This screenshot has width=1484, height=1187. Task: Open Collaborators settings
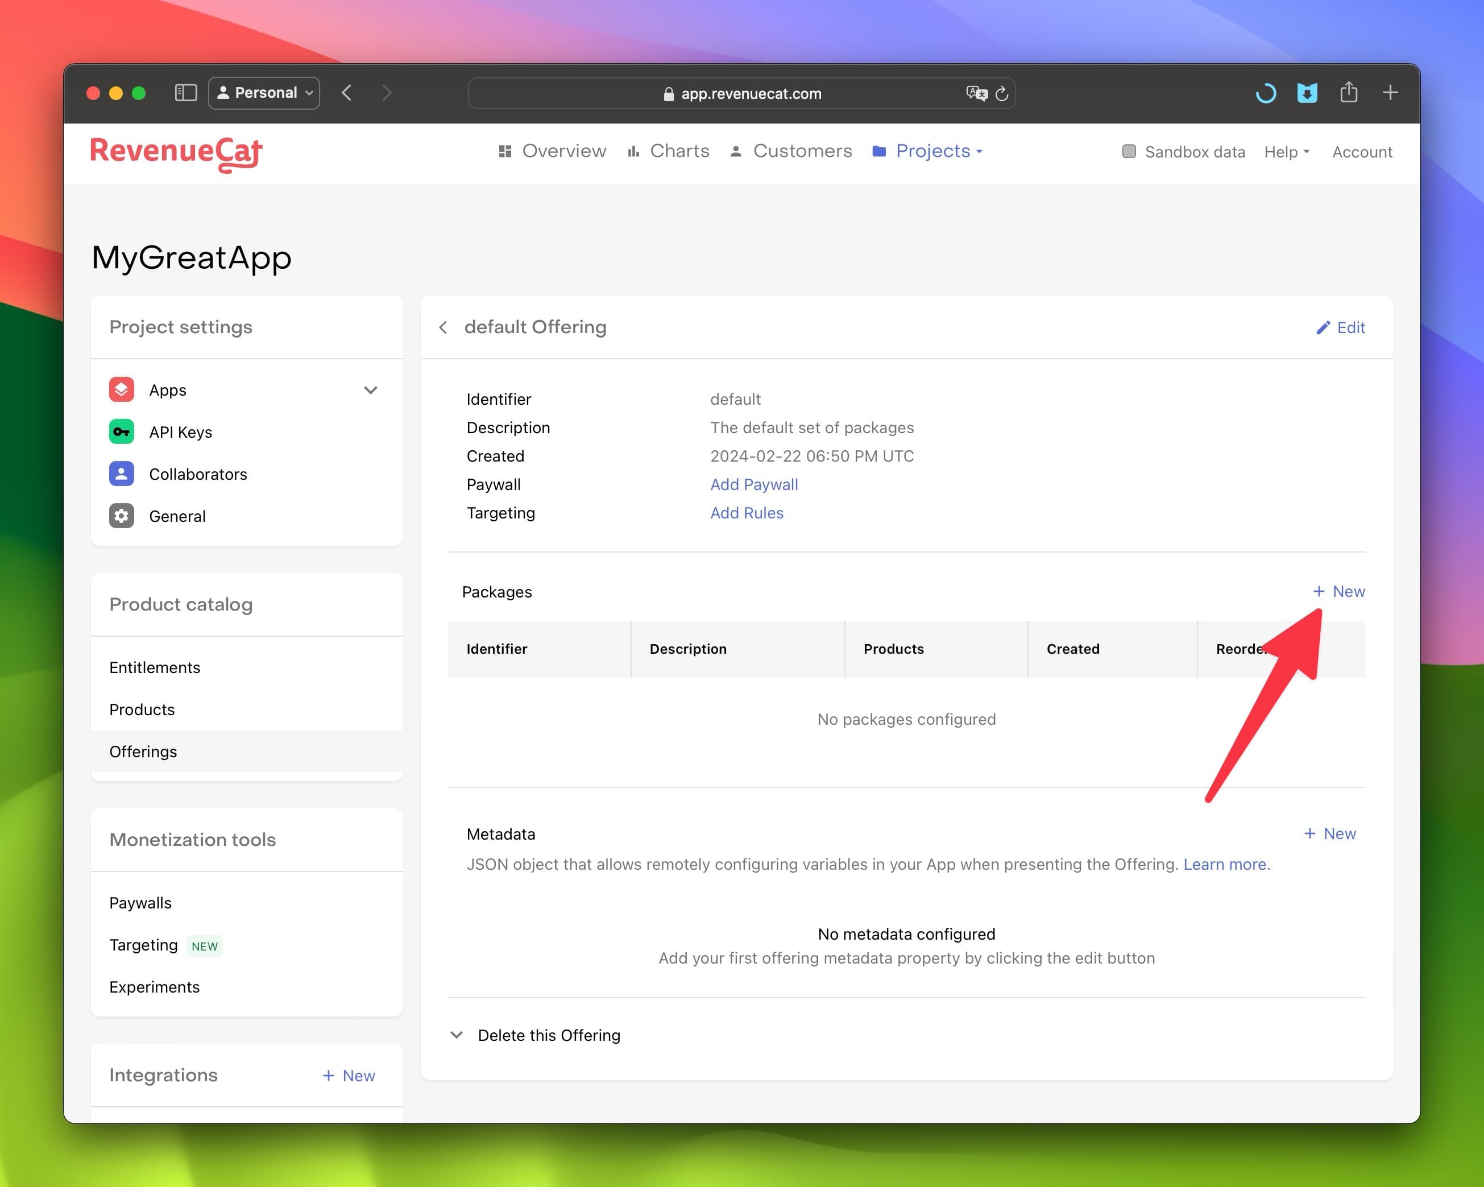pos(246,474)
